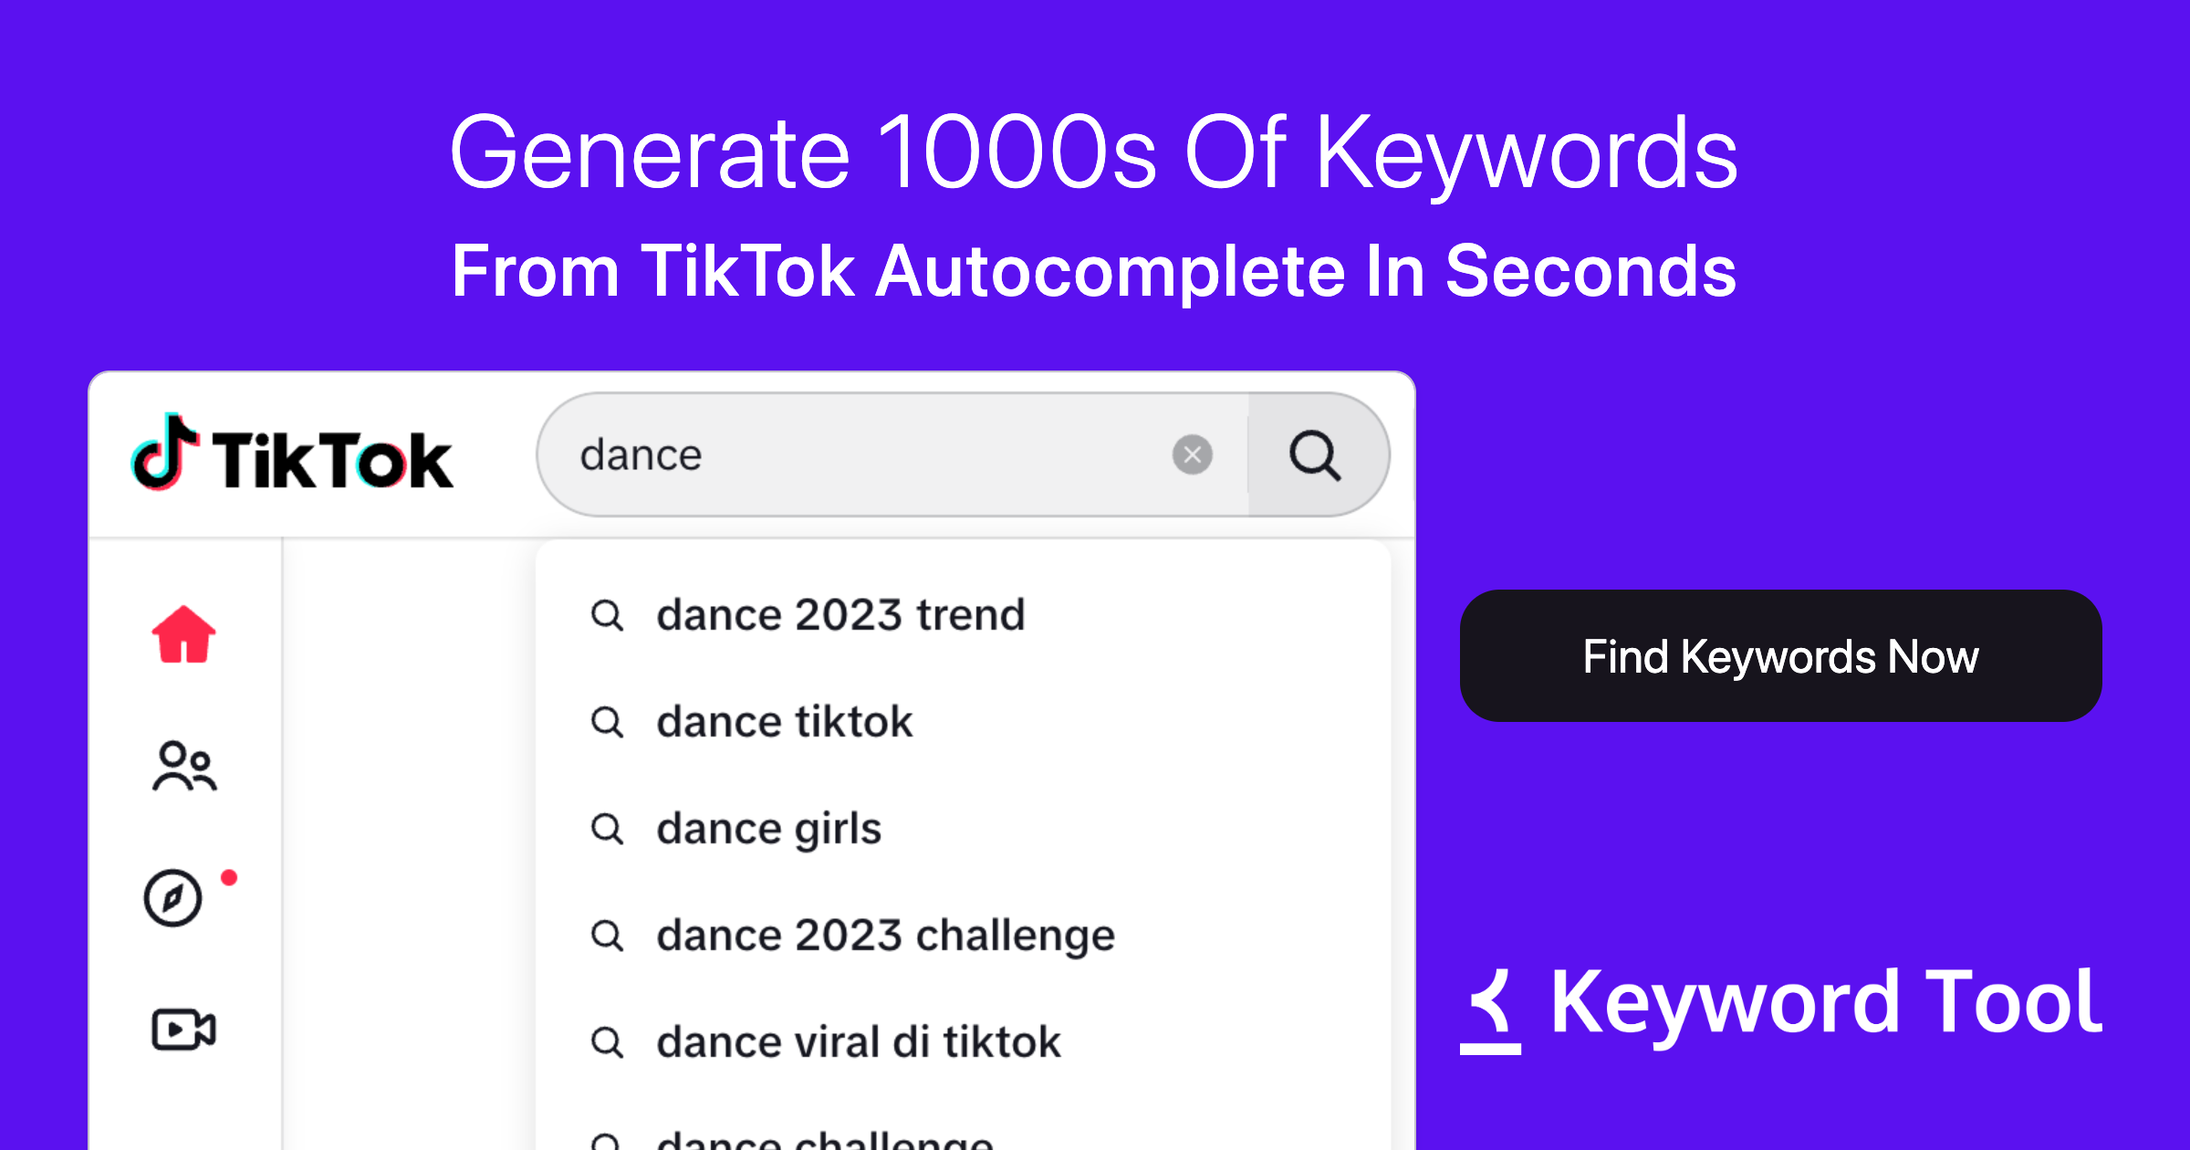Click the search icon beside "dance girls"

pyautogui.click(x=607, y=829)
